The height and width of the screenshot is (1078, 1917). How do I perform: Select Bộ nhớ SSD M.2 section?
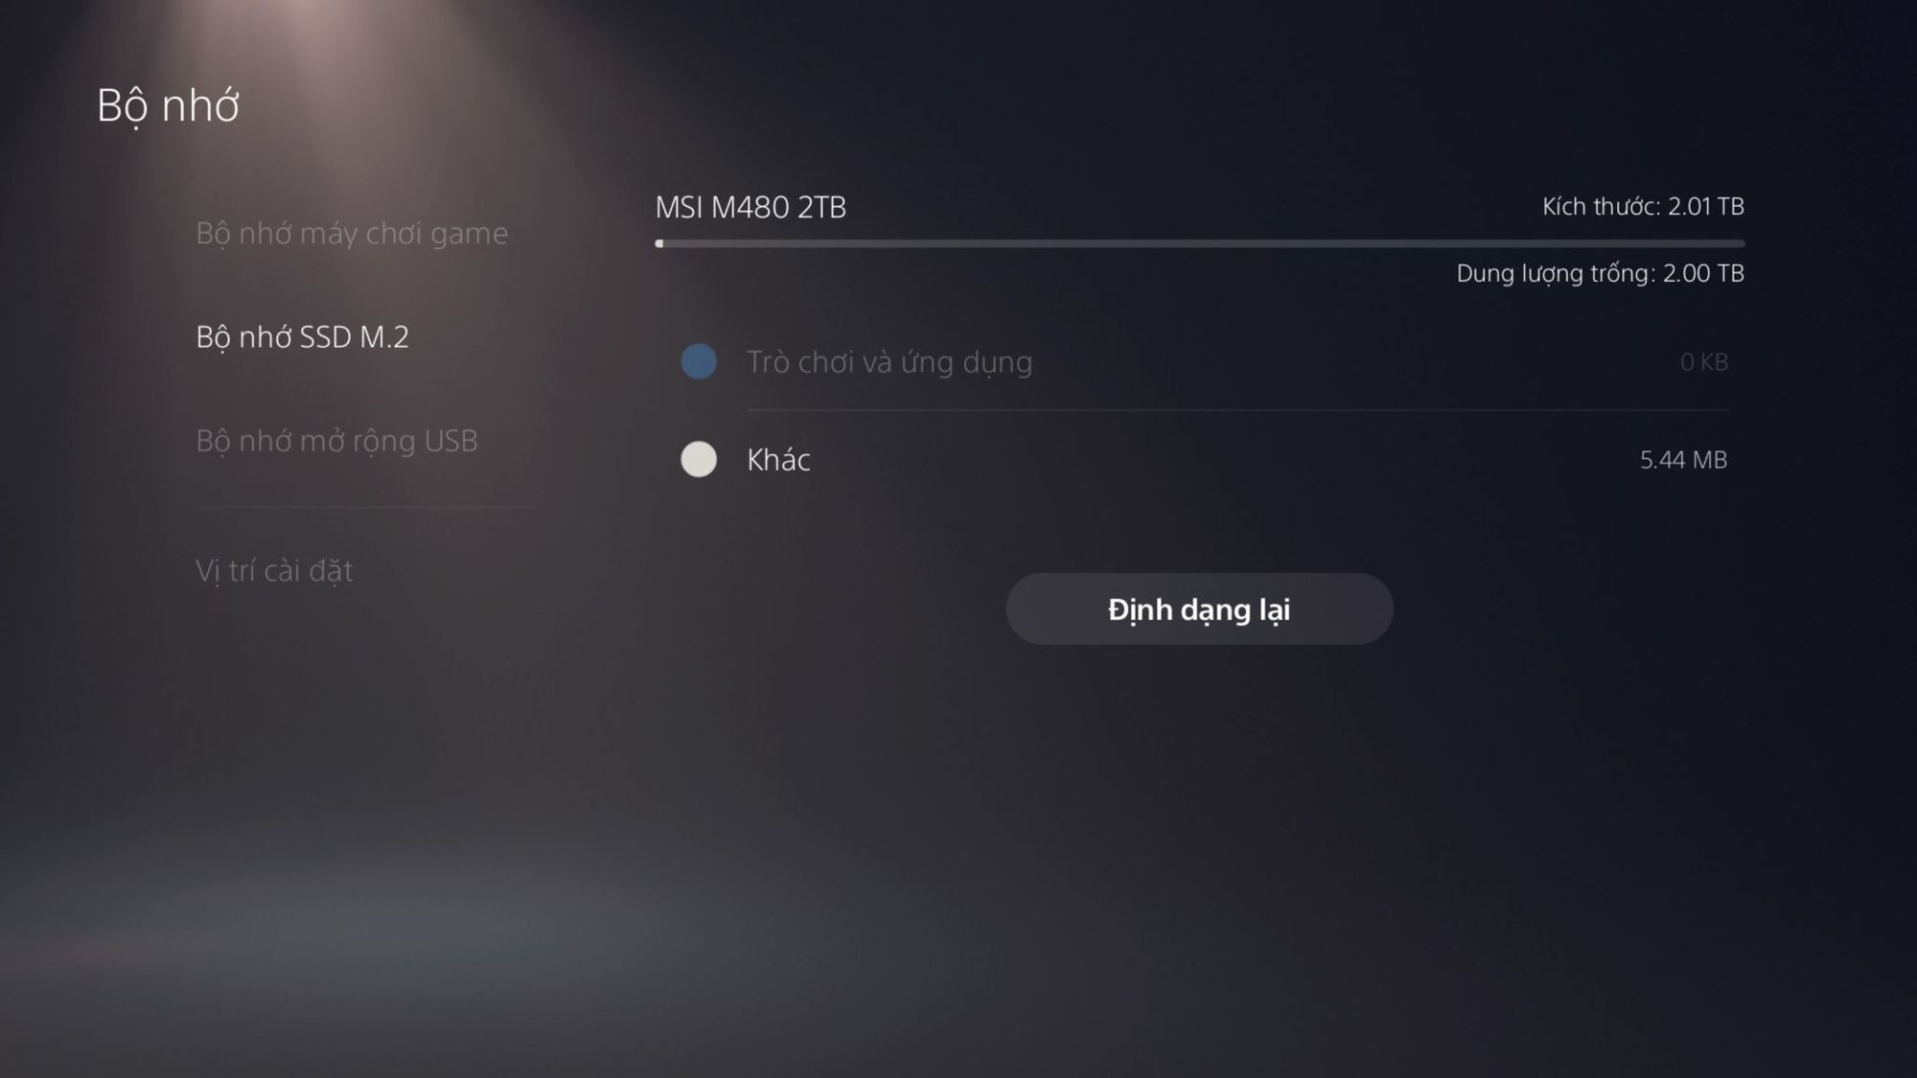[304, 335]
